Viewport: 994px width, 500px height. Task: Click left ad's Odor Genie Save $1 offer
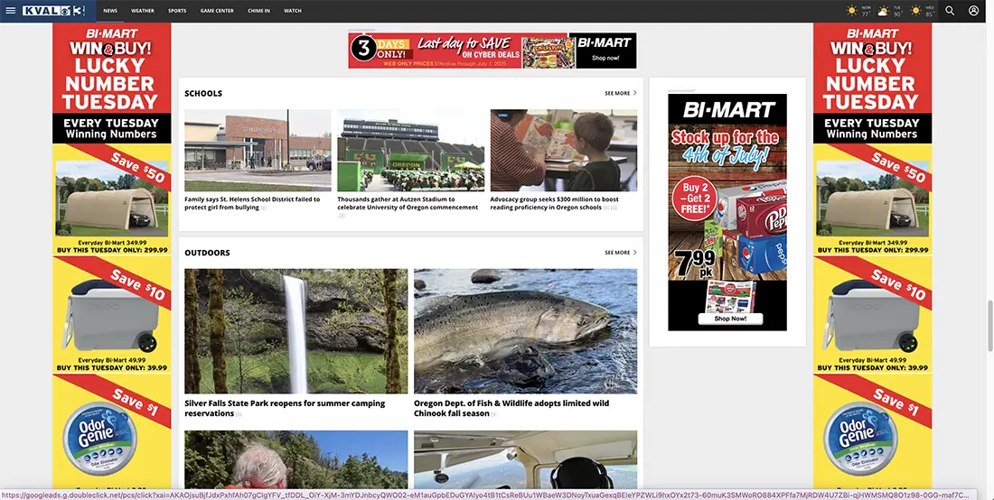pos(111,431)
